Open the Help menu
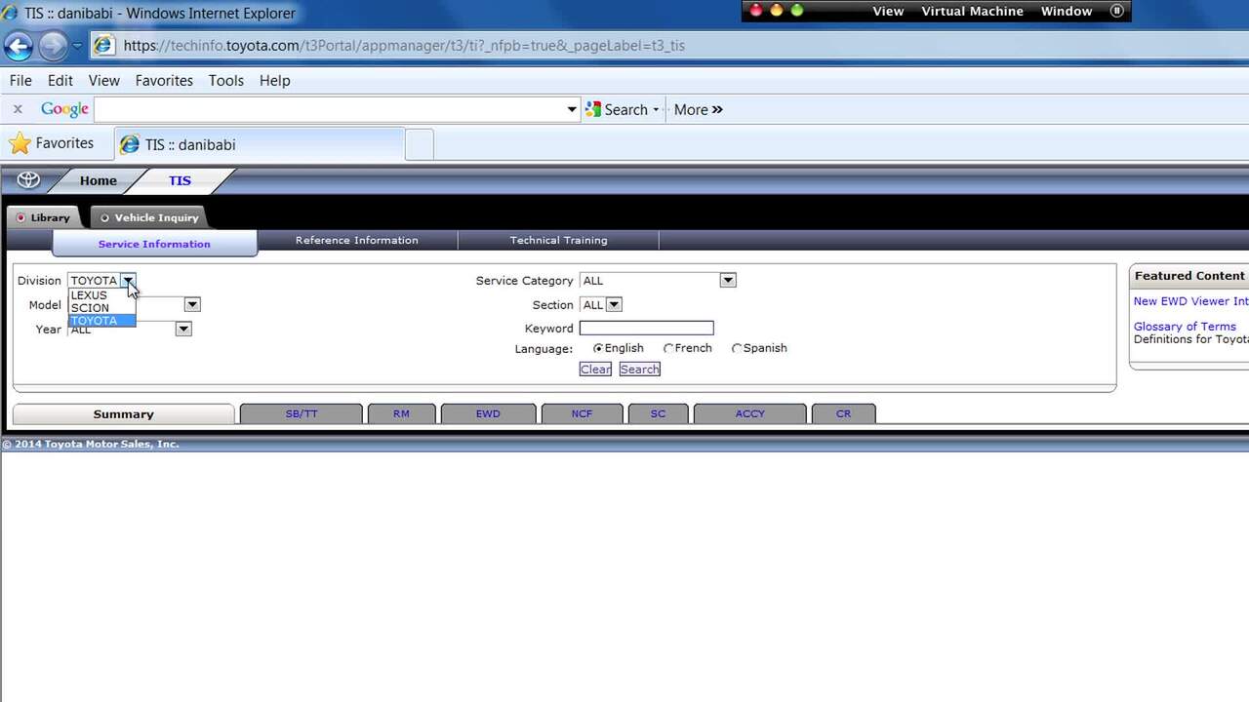Image resolution: width=1249 pixels, height=702 pixels. coord(275,81)
